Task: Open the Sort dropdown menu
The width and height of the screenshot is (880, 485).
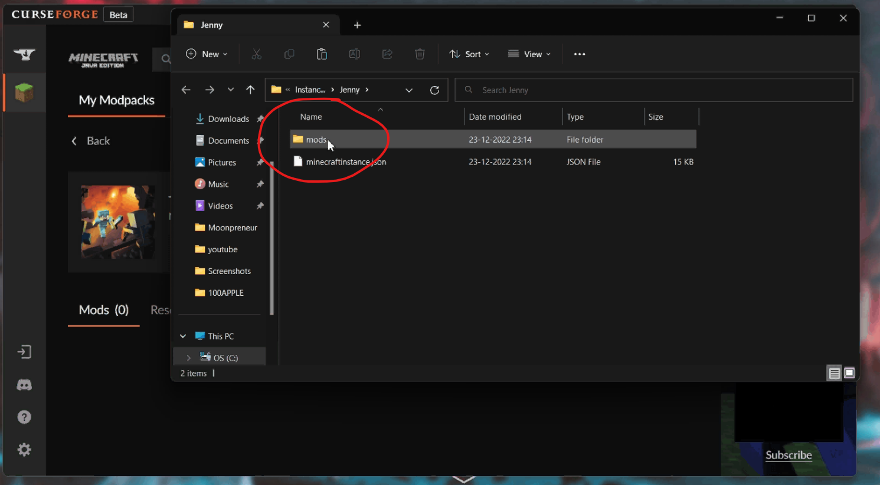Action: pos(469,54)
